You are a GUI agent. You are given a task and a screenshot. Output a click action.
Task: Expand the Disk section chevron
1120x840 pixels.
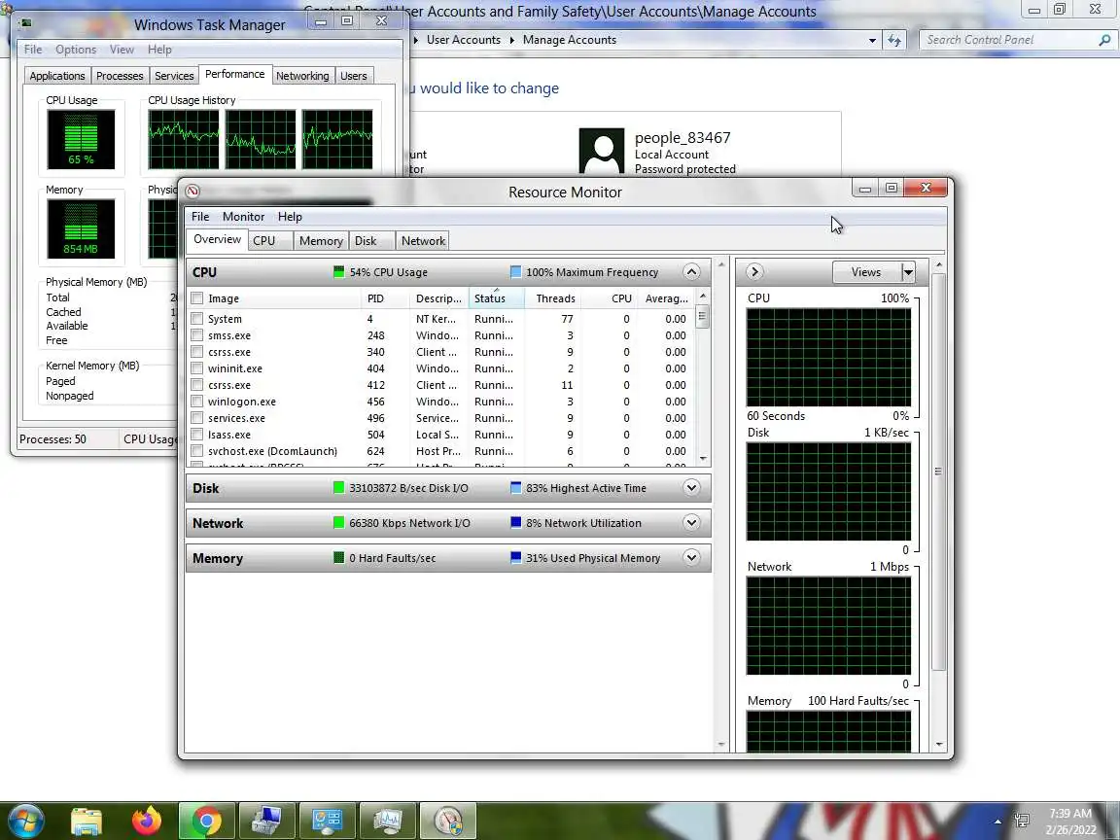coord(690,487)
